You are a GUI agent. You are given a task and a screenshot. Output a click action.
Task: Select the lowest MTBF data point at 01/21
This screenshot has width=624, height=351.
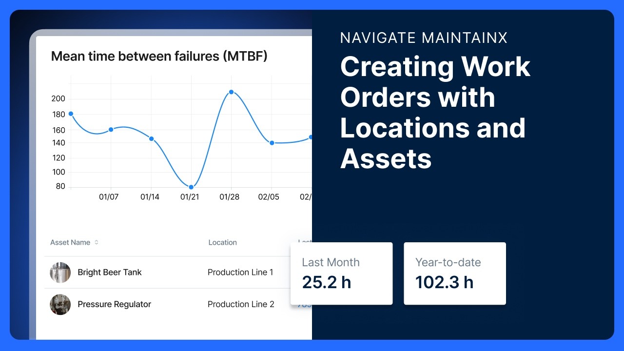(x=191, y=187)
